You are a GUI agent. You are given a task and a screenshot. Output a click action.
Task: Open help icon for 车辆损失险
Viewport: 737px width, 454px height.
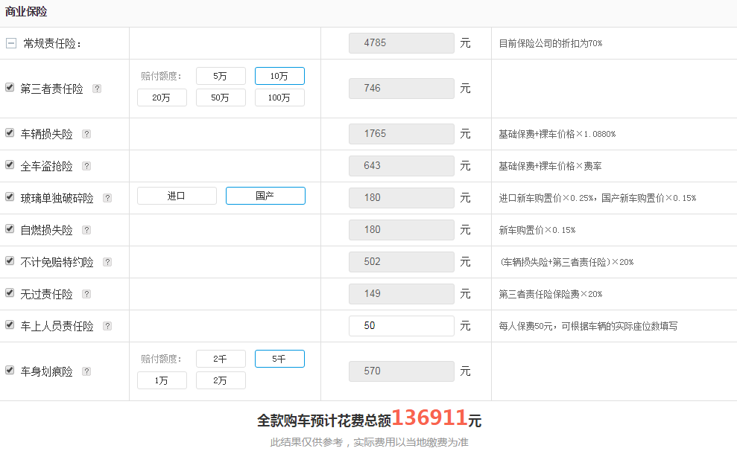tap(86, 134)
